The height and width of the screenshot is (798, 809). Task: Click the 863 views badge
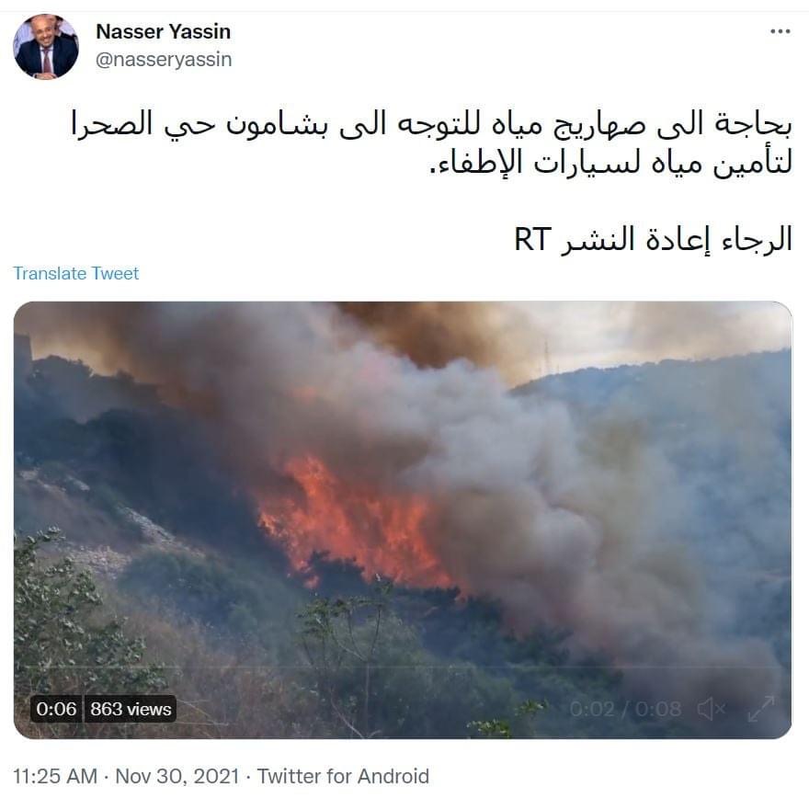131,709
